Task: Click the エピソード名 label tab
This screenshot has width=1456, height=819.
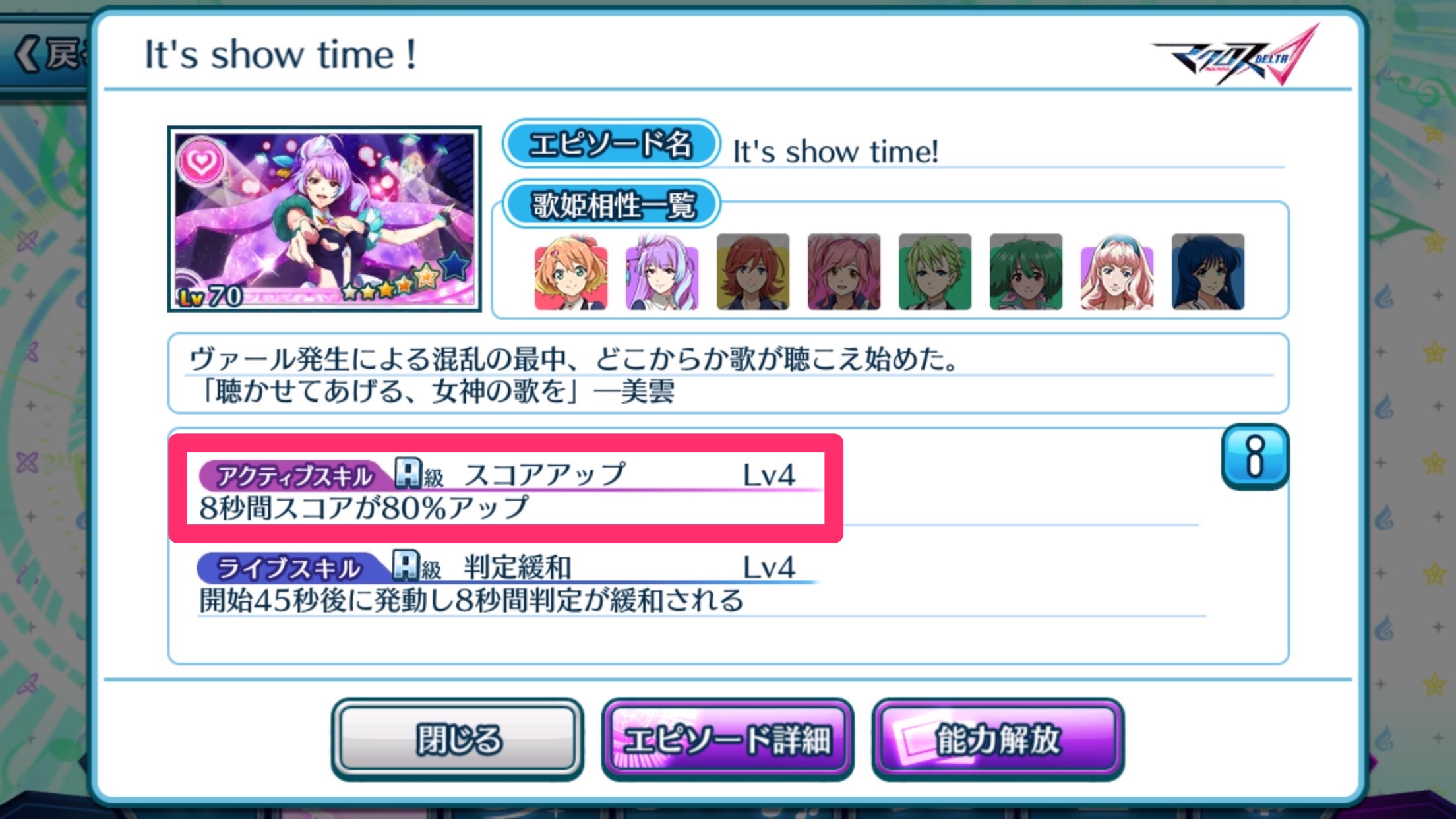Action: pos(611,144)
